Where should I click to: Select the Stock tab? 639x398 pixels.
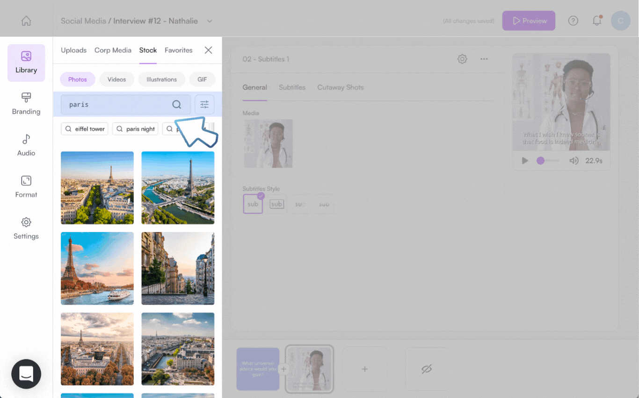(x=148, y=50)
